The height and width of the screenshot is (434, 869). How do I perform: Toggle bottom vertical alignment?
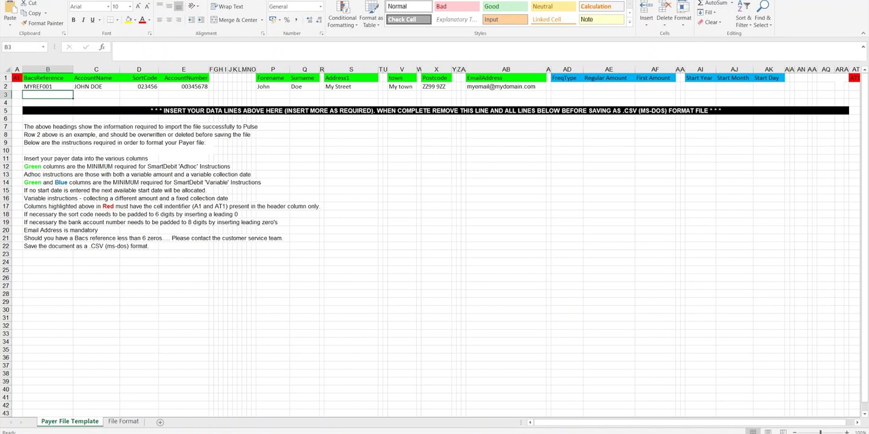coord(179,6)
